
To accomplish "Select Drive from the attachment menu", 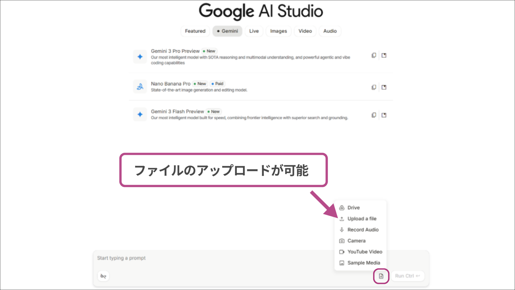I will pos(353,208).
